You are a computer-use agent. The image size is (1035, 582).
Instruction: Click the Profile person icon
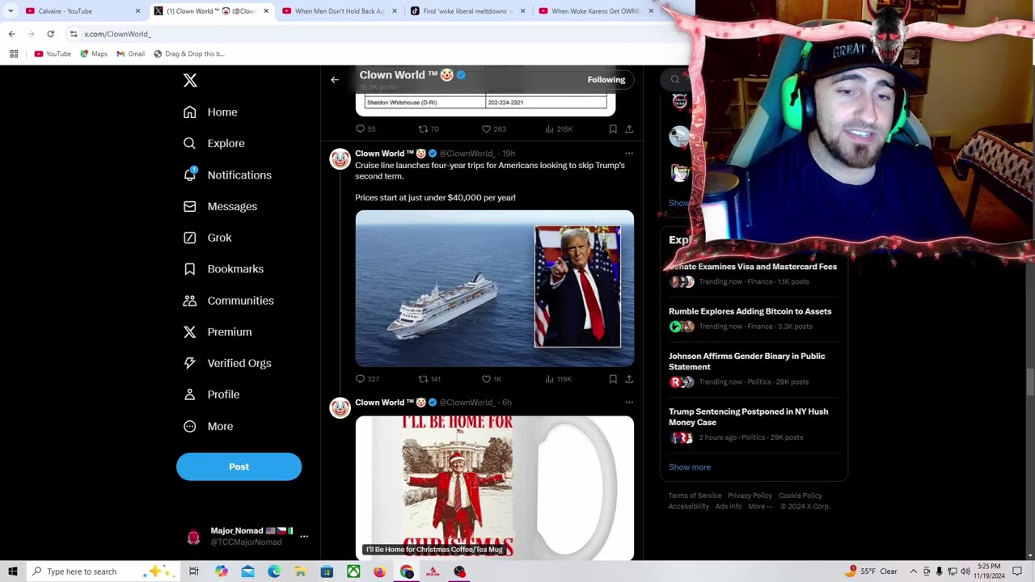coord(190,394)
